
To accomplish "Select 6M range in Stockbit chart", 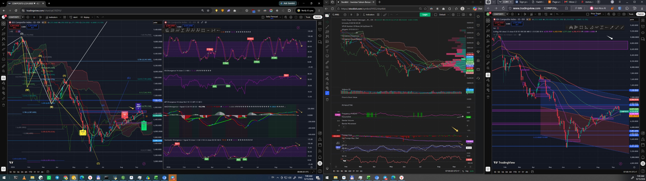I will coord(350,171).
